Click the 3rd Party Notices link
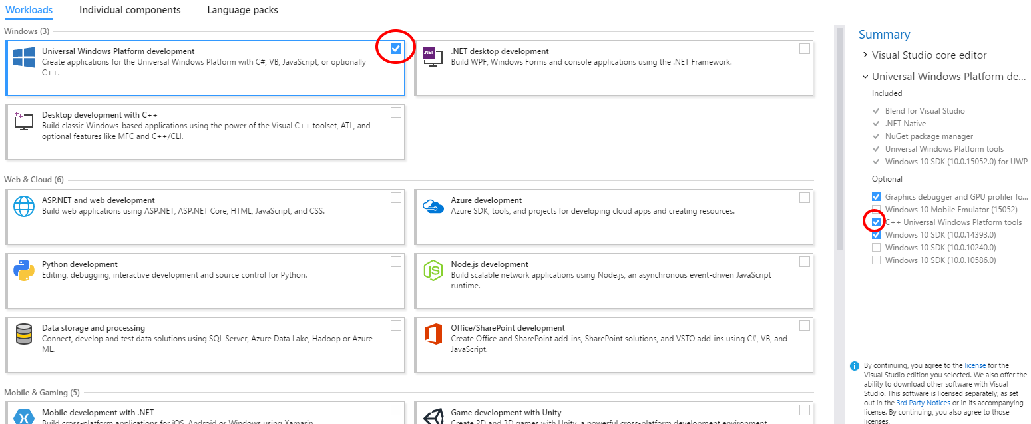Viewport: 1031px width, 424px height. point(923,402)
